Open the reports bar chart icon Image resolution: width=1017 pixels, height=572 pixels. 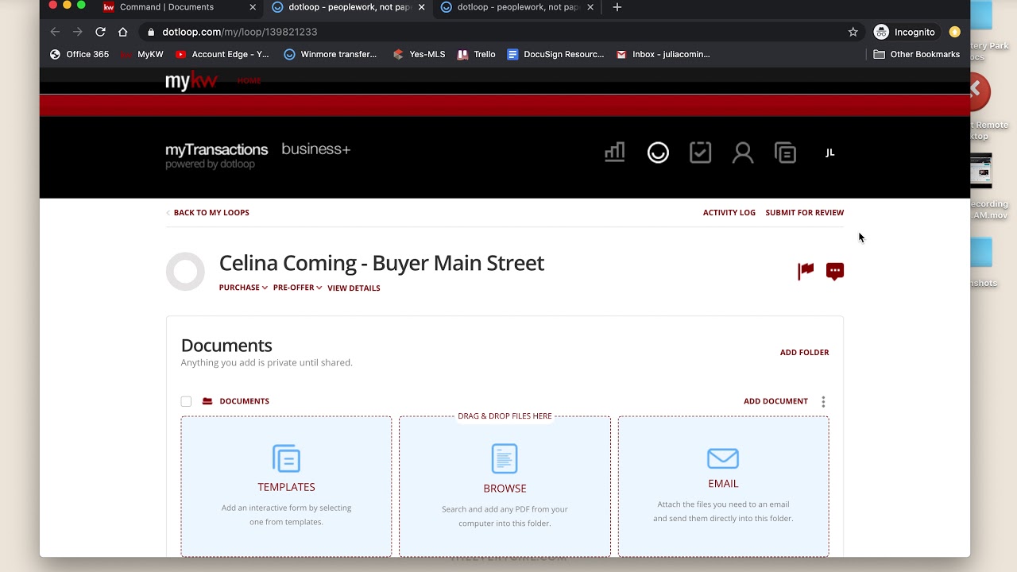(x=615, y=153)
